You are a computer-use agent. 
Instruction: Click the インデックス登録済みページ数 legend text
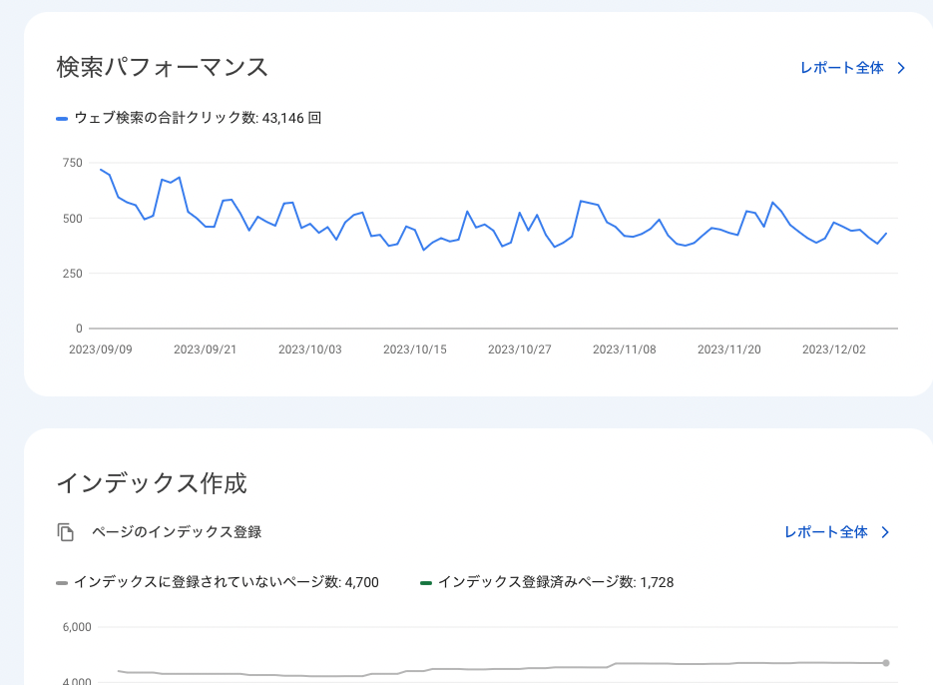556,582
